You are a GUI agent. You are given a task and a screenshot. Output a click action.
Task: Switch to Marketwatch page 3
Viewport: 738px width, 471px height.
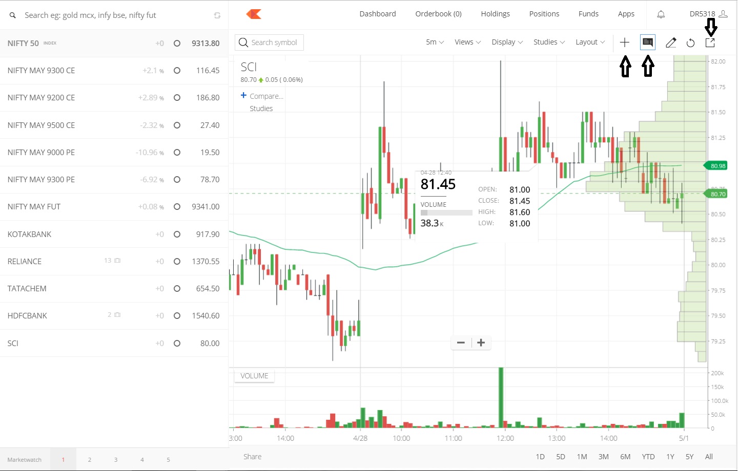coord(116,460)
